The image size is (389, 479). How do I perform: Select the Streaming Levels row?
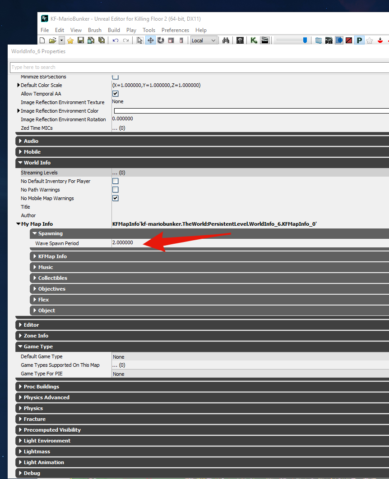click(x=202, y=172)
